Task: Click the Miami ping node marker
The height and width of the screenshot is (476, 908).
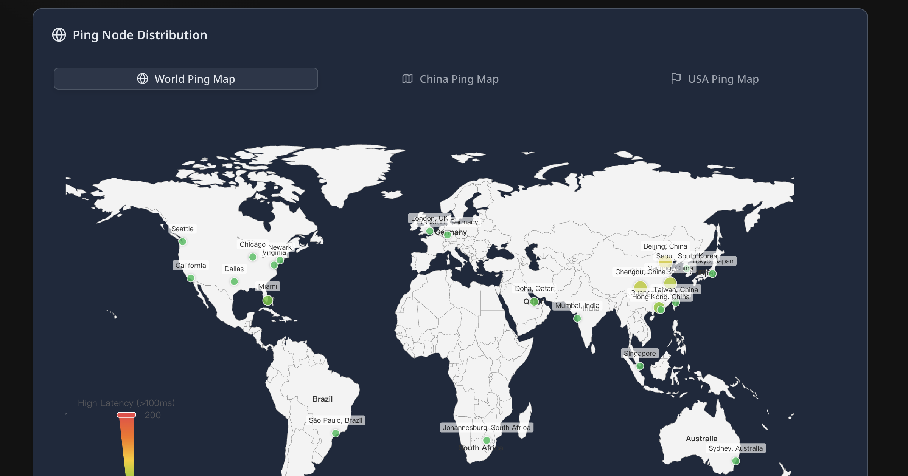Action: [x=267, y=300]
